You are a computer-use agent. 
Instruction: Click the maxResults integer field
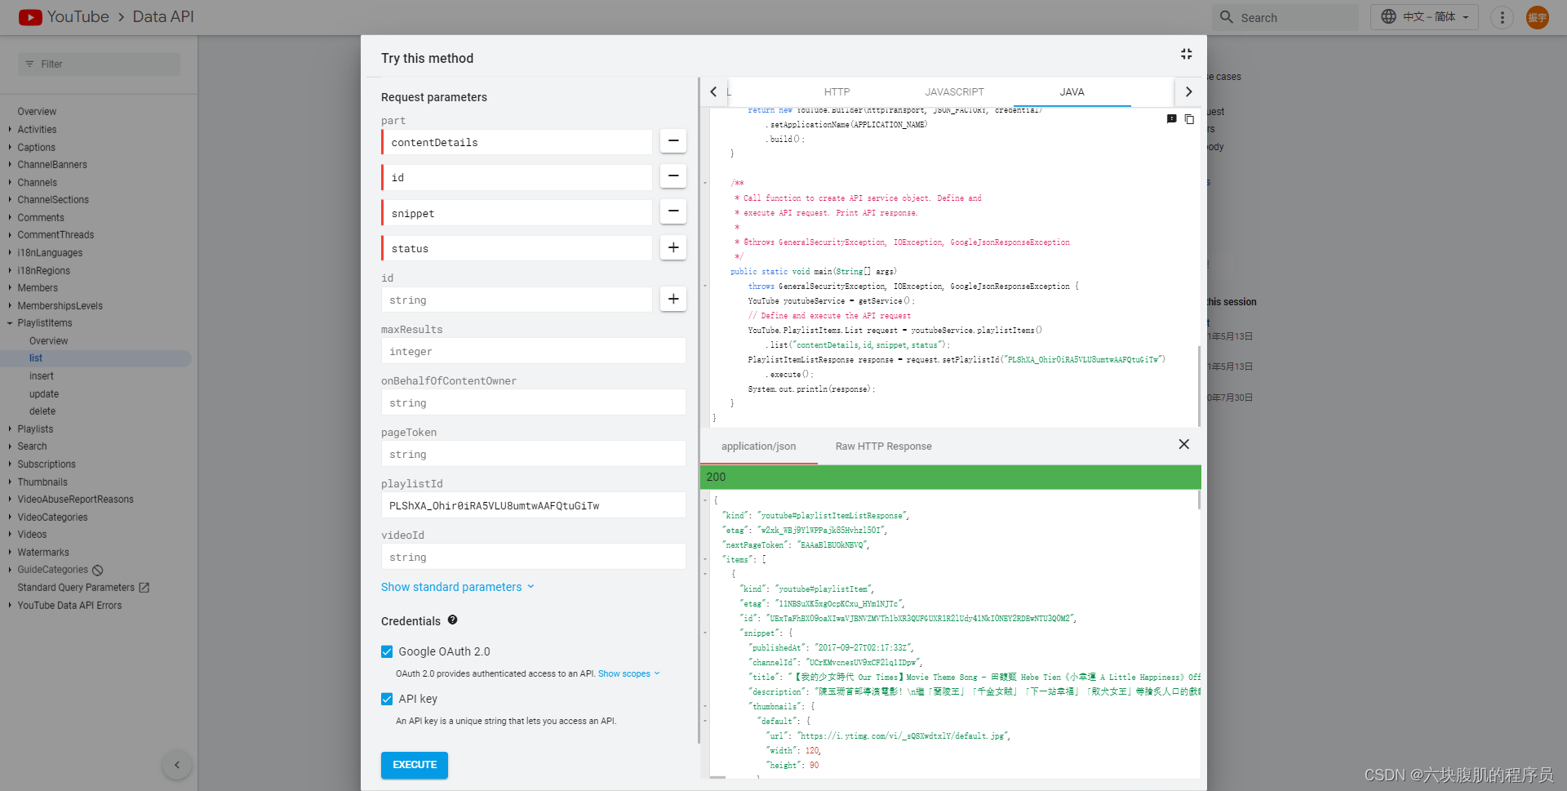click(533, 351)
